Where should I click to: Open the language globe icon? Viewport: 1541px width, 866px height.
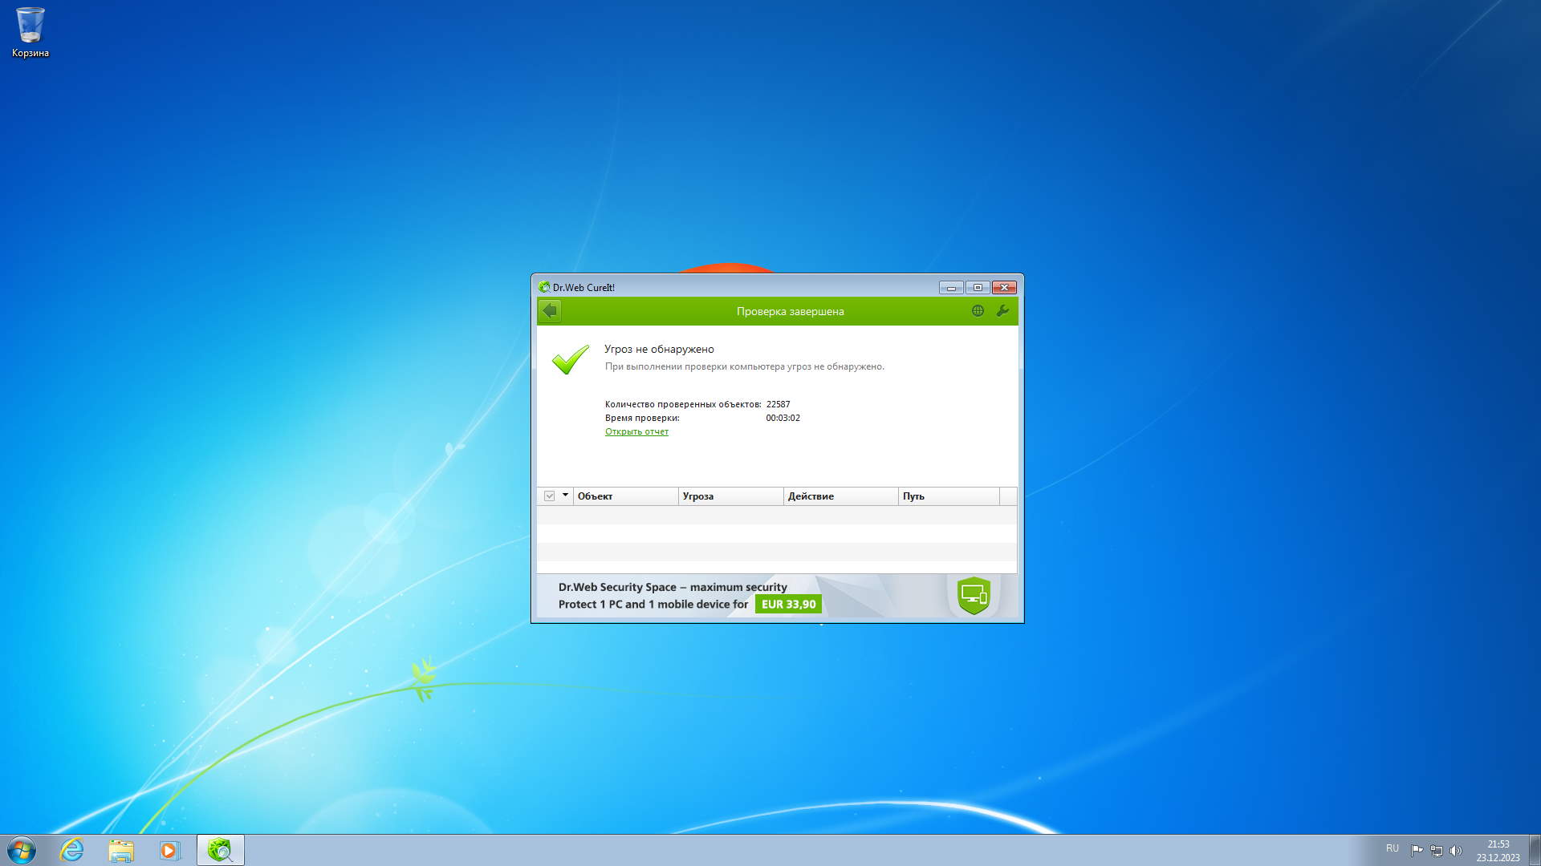[x=978, y=311]
